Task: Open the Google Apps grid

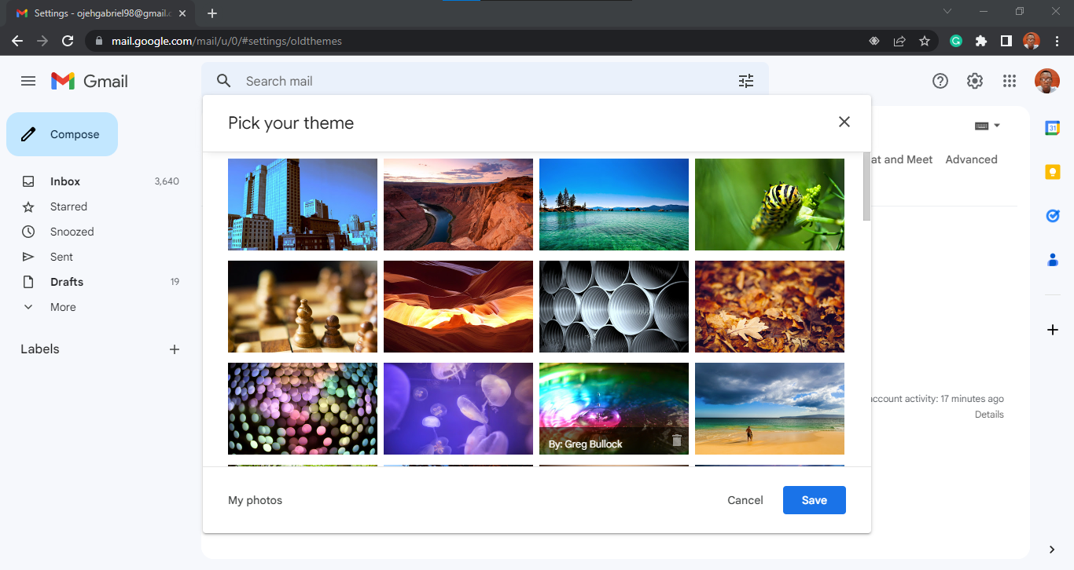Action: [1010, 81]
